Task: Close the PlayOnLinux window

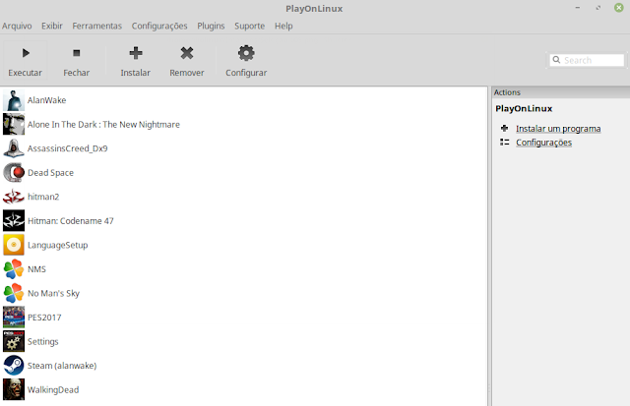Action: (x=619, y=8)
